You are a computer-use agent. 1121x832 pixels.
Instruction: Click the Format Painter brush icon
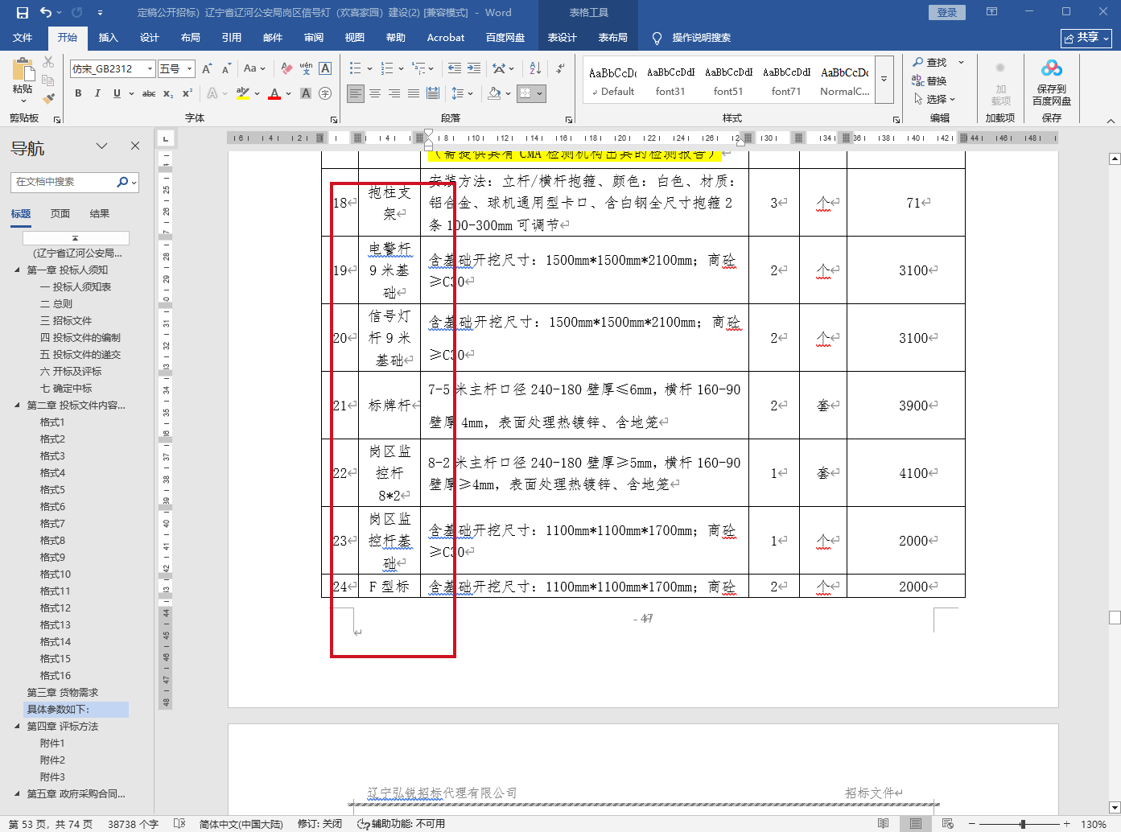pyautogui.click(x=48, y=98)
